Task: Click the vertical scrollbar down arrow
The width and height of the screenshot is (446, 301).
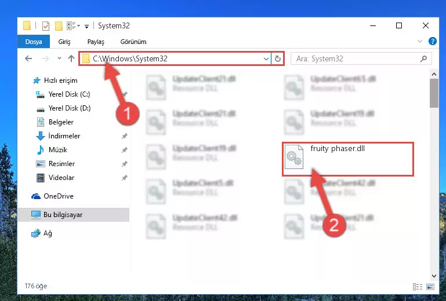Action: [434, 276]
